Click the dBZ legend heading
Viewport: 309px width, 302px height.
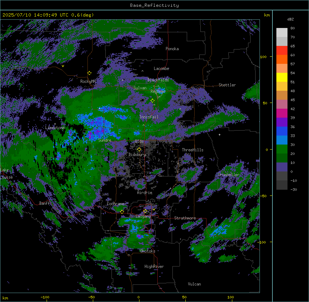tap(290, 19)
